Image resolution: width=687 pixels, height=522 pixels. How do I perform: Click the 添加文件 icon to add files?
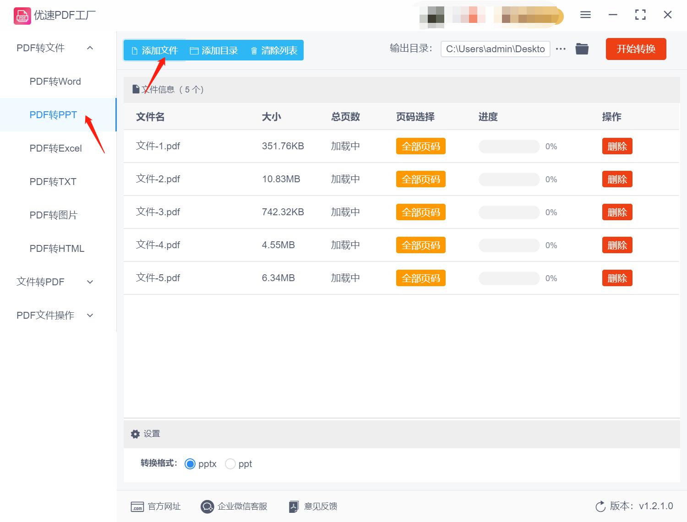tap(135, 50)
